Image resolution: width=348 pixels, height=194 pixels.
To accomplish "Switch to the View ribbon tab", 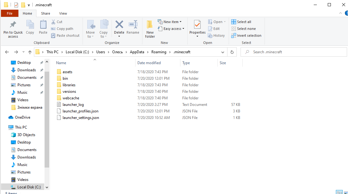I will [63, 13].
